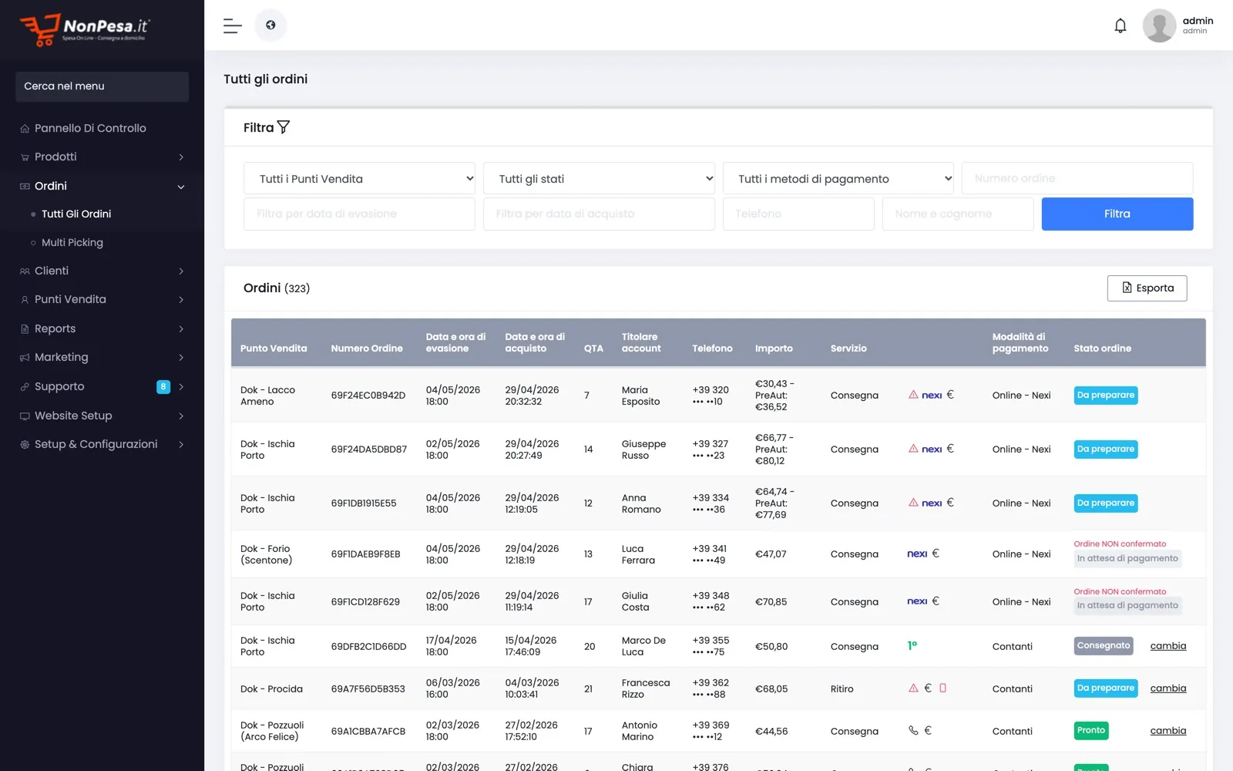Click the Nexi logo in Luca Ferrara row
1233x771 pixels.
[917, 554]
